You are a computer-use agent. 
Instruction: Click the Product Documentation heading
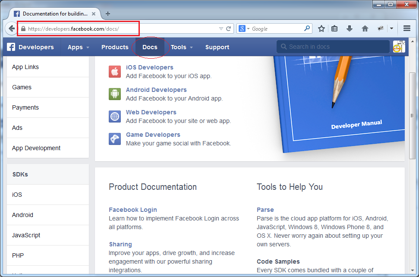pos(153,187)
